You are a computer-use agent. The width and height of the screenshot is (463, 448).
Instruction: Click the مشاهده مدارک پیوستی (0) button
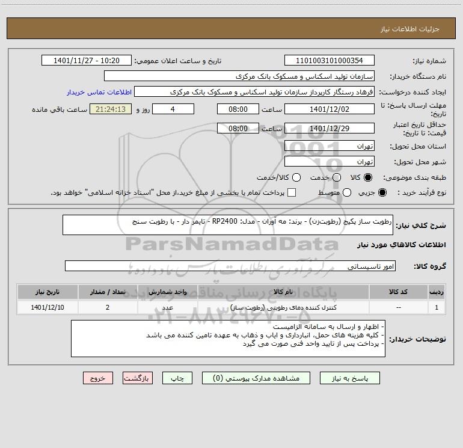[x=256, y=378]
